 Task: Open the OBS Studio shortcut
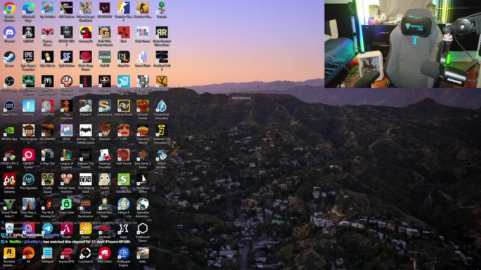9,84
